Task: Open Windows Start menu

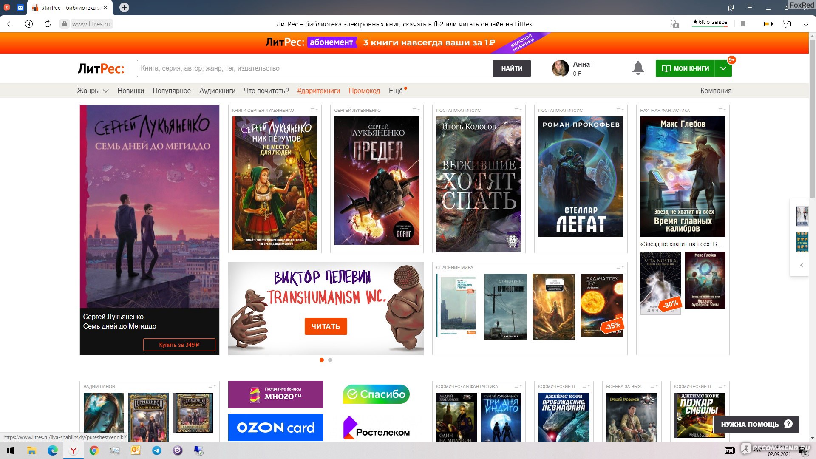Action: (x=10, y=450)
